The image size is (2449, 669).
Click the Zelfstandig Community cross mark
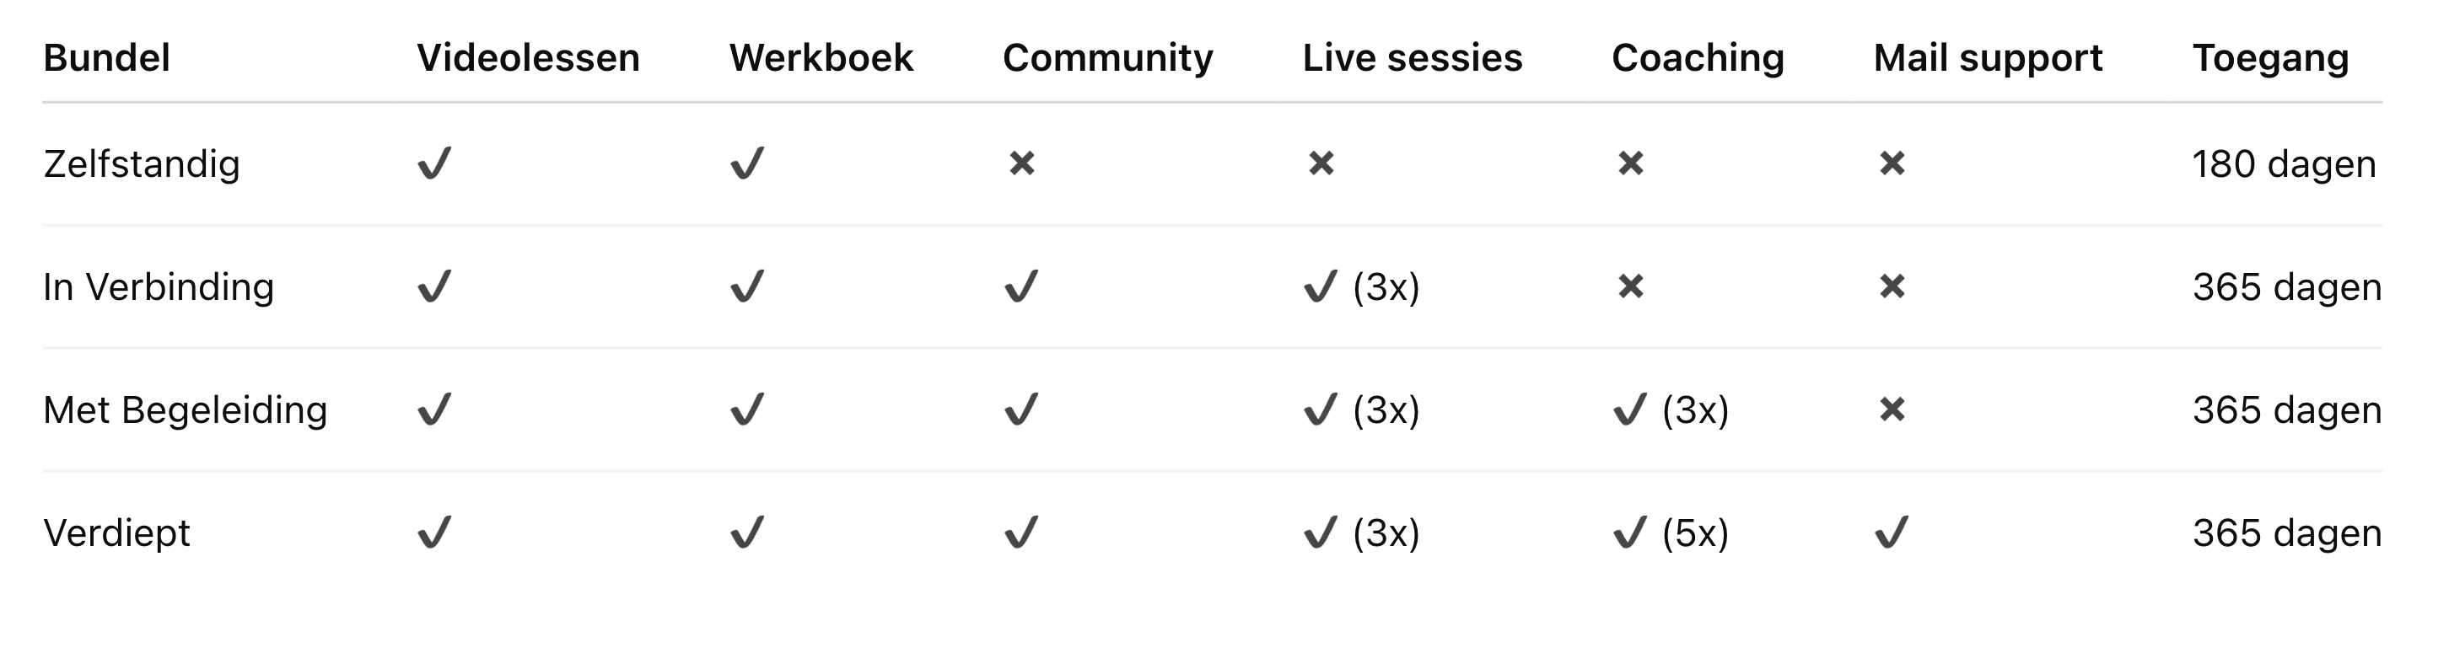tap(1022, 163)
